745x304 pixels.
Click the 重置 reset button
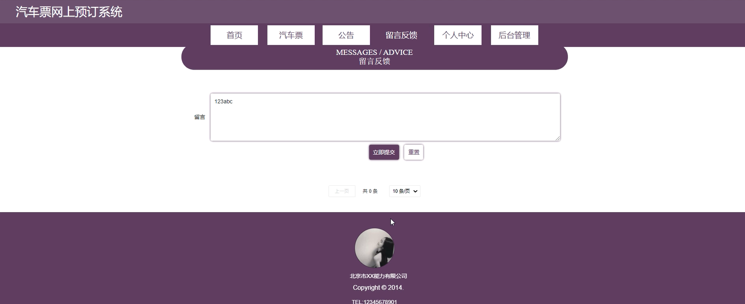(x=414, y=152)
